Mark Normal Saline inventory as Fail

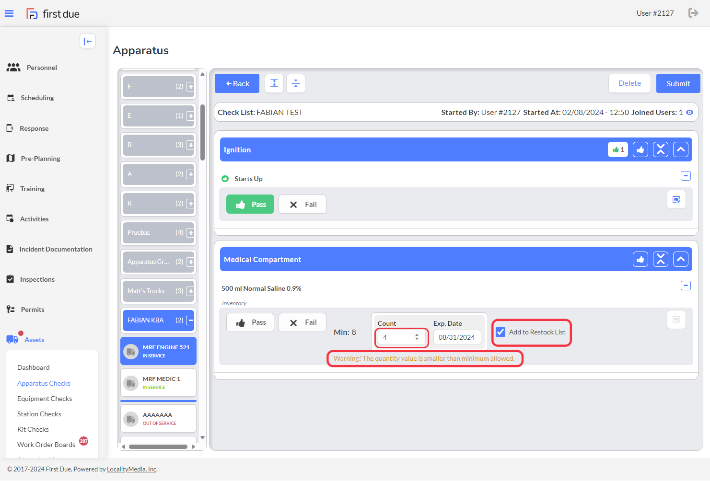303,322
